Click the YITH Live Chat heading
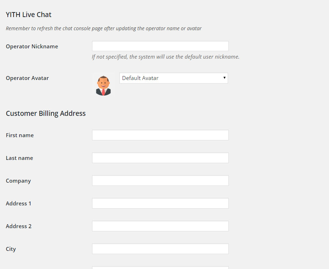This screenshot has height=269, width=329. click(x=28, y=15)
